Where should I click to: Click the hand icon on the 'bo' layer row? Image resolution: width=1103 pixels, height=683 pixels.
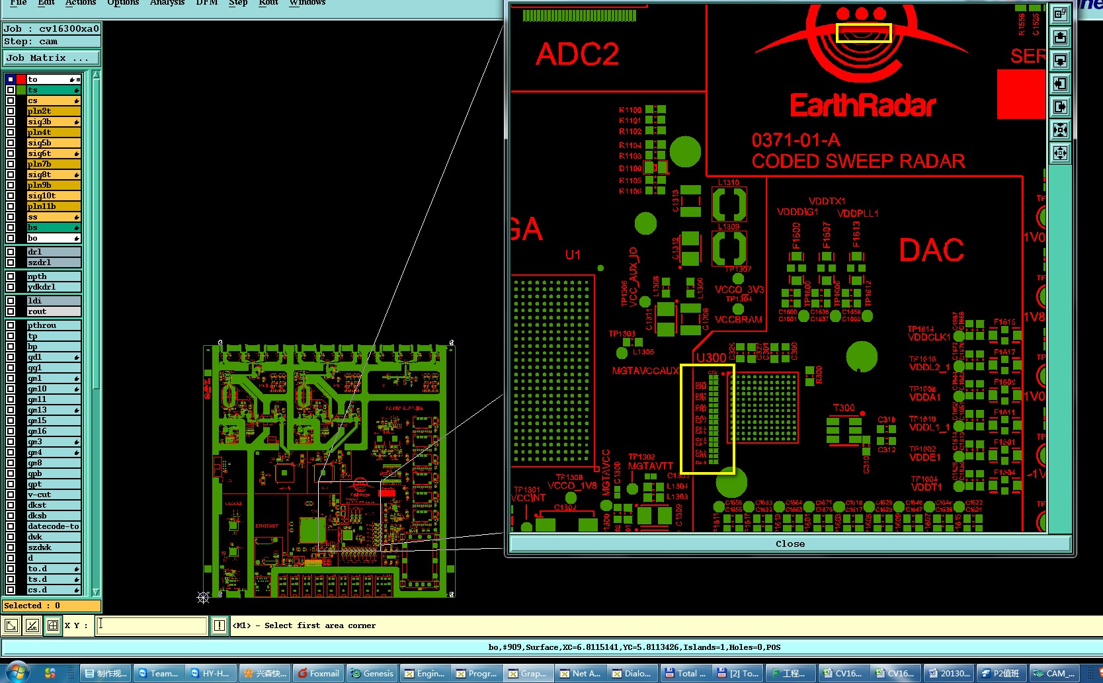click(x=77, y=238)
